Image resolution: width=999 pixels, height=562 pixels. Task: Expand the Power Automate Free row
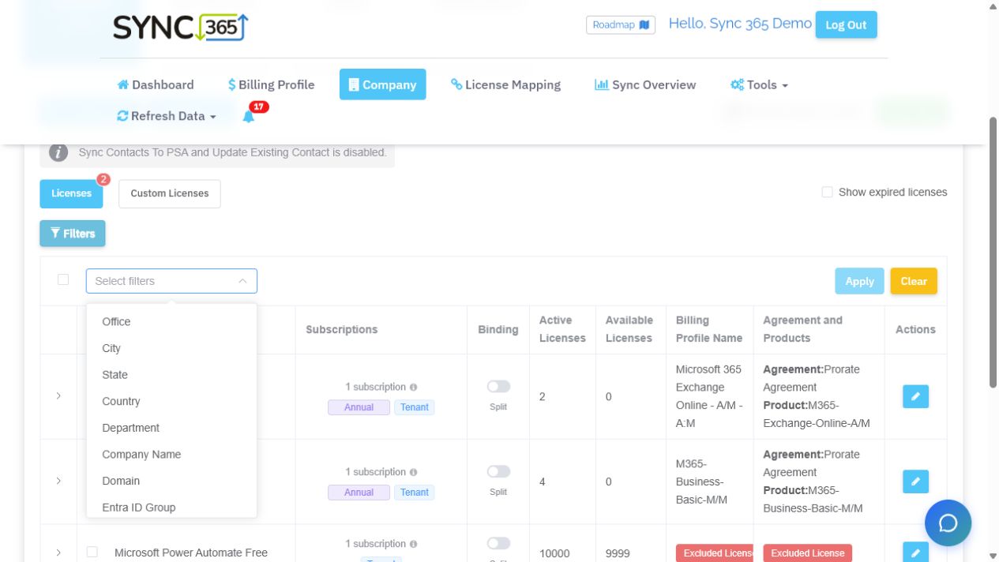[58, 553]
